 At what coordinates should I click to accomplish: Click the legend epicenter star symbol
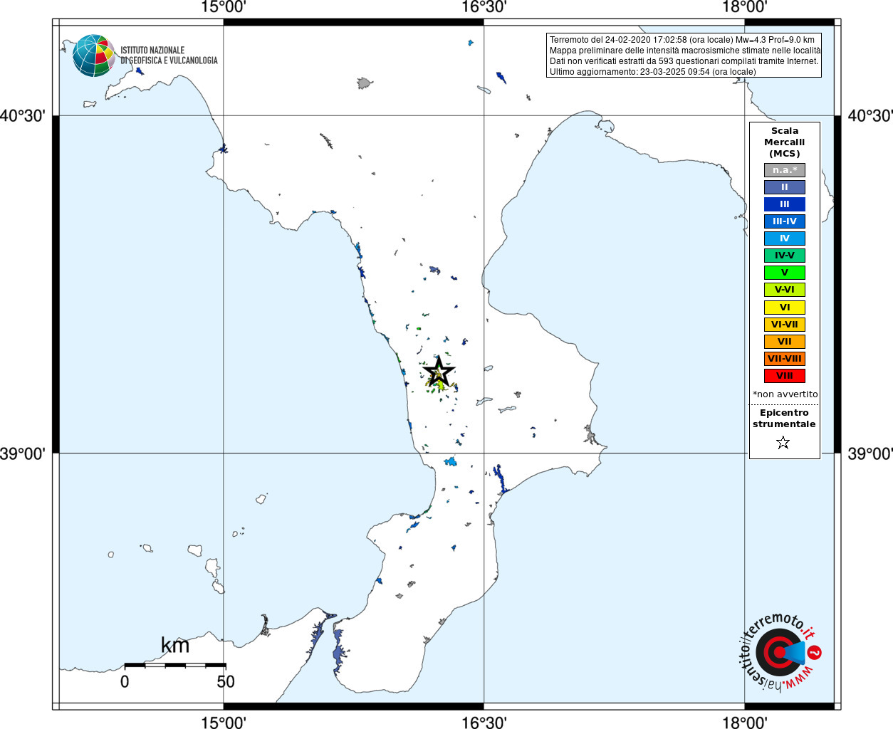[x=783, y=443]
